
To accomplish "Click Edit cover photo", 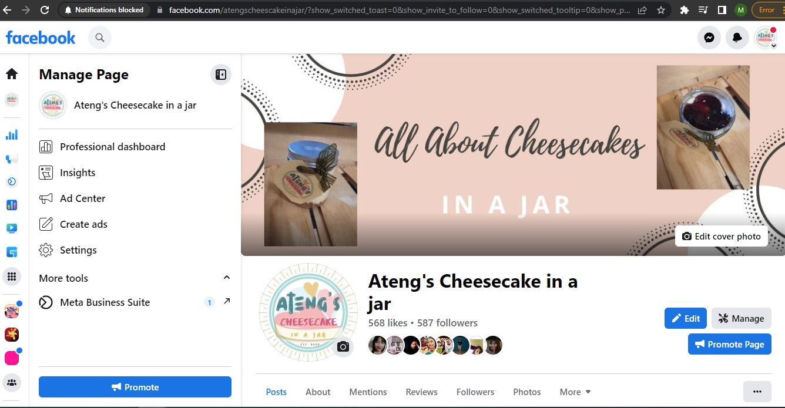I will point(722,236).
